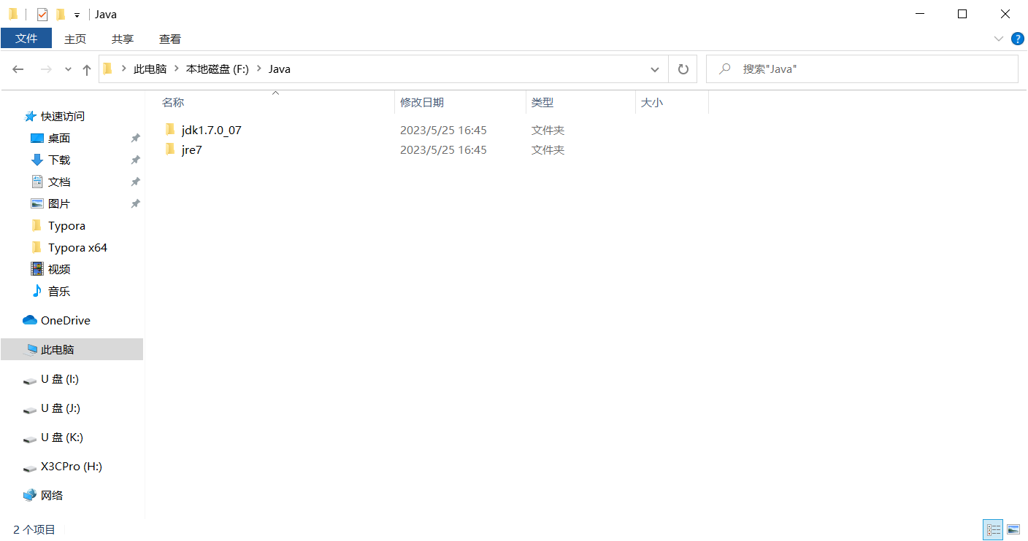Open 图片 in the navigation pane
This screenshot has width=1028, height=541.
click(x=59, y=203)
